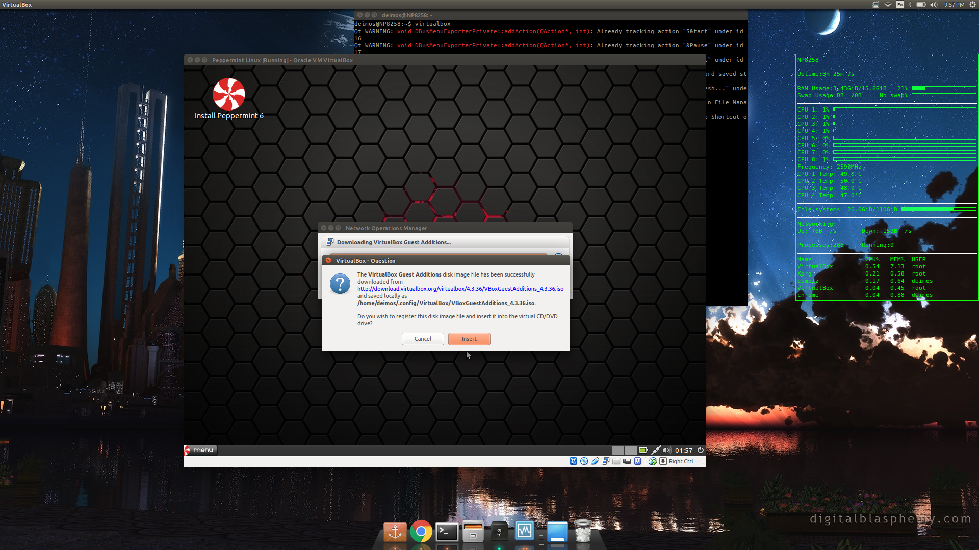Viewport: 979px width, 550px height.
Task: Click the guest volume speaker icon
Action: tap(666, 450)
